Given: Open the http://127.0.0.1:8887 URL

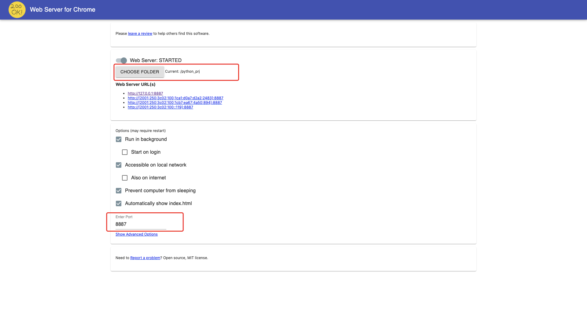Looking at the screenshot, I should 145,94.
